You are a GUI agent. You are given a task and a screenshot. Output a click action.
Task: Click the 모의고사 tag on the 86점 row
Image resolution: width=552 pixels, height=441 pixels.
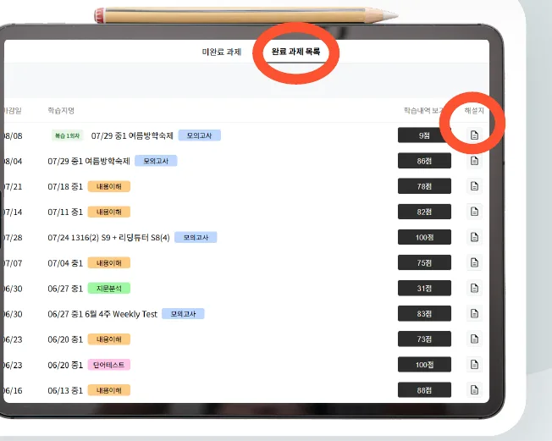click(x=156, y=161)
